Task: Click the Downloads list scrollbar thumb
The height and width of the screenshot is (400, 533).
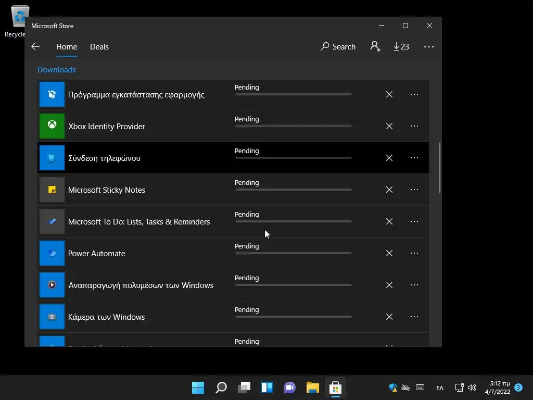Action: point(439,168)
